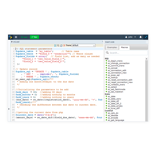
Task: Click line number 10 in gutter
Action: pos(13,71)
